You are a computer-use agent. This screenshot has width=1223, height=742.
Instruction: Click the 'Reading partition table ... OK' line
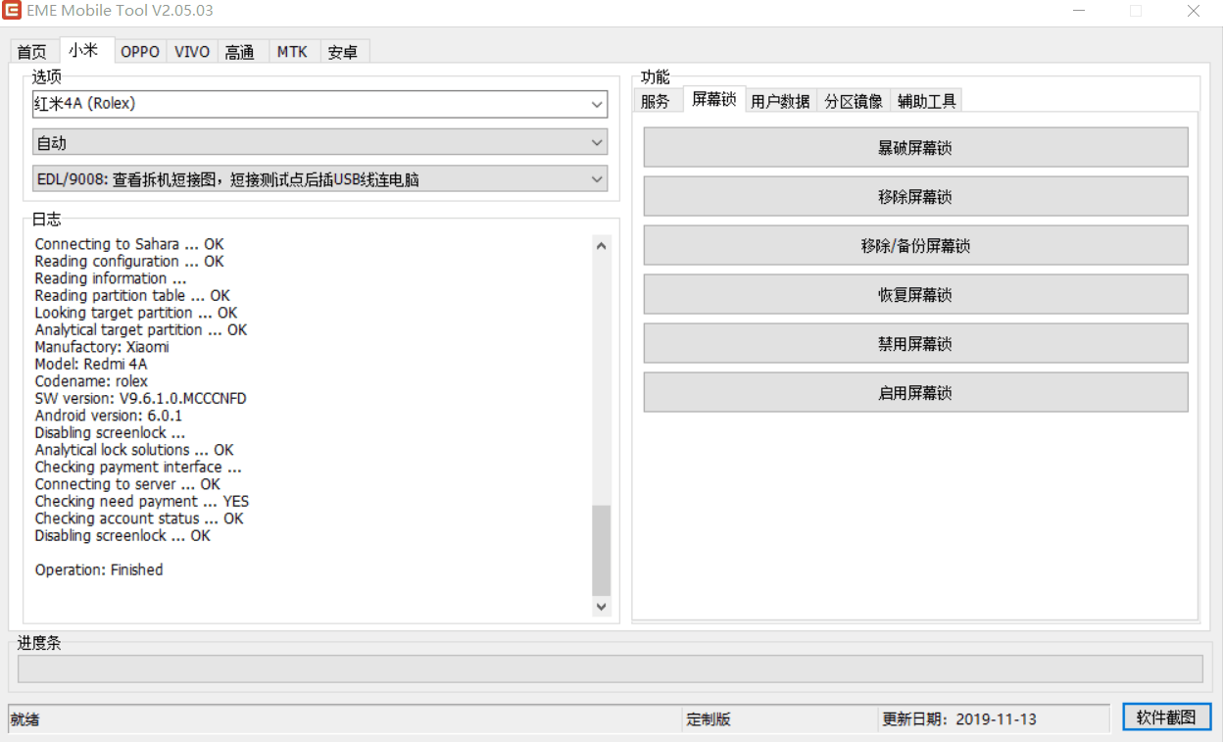(132, 296)
